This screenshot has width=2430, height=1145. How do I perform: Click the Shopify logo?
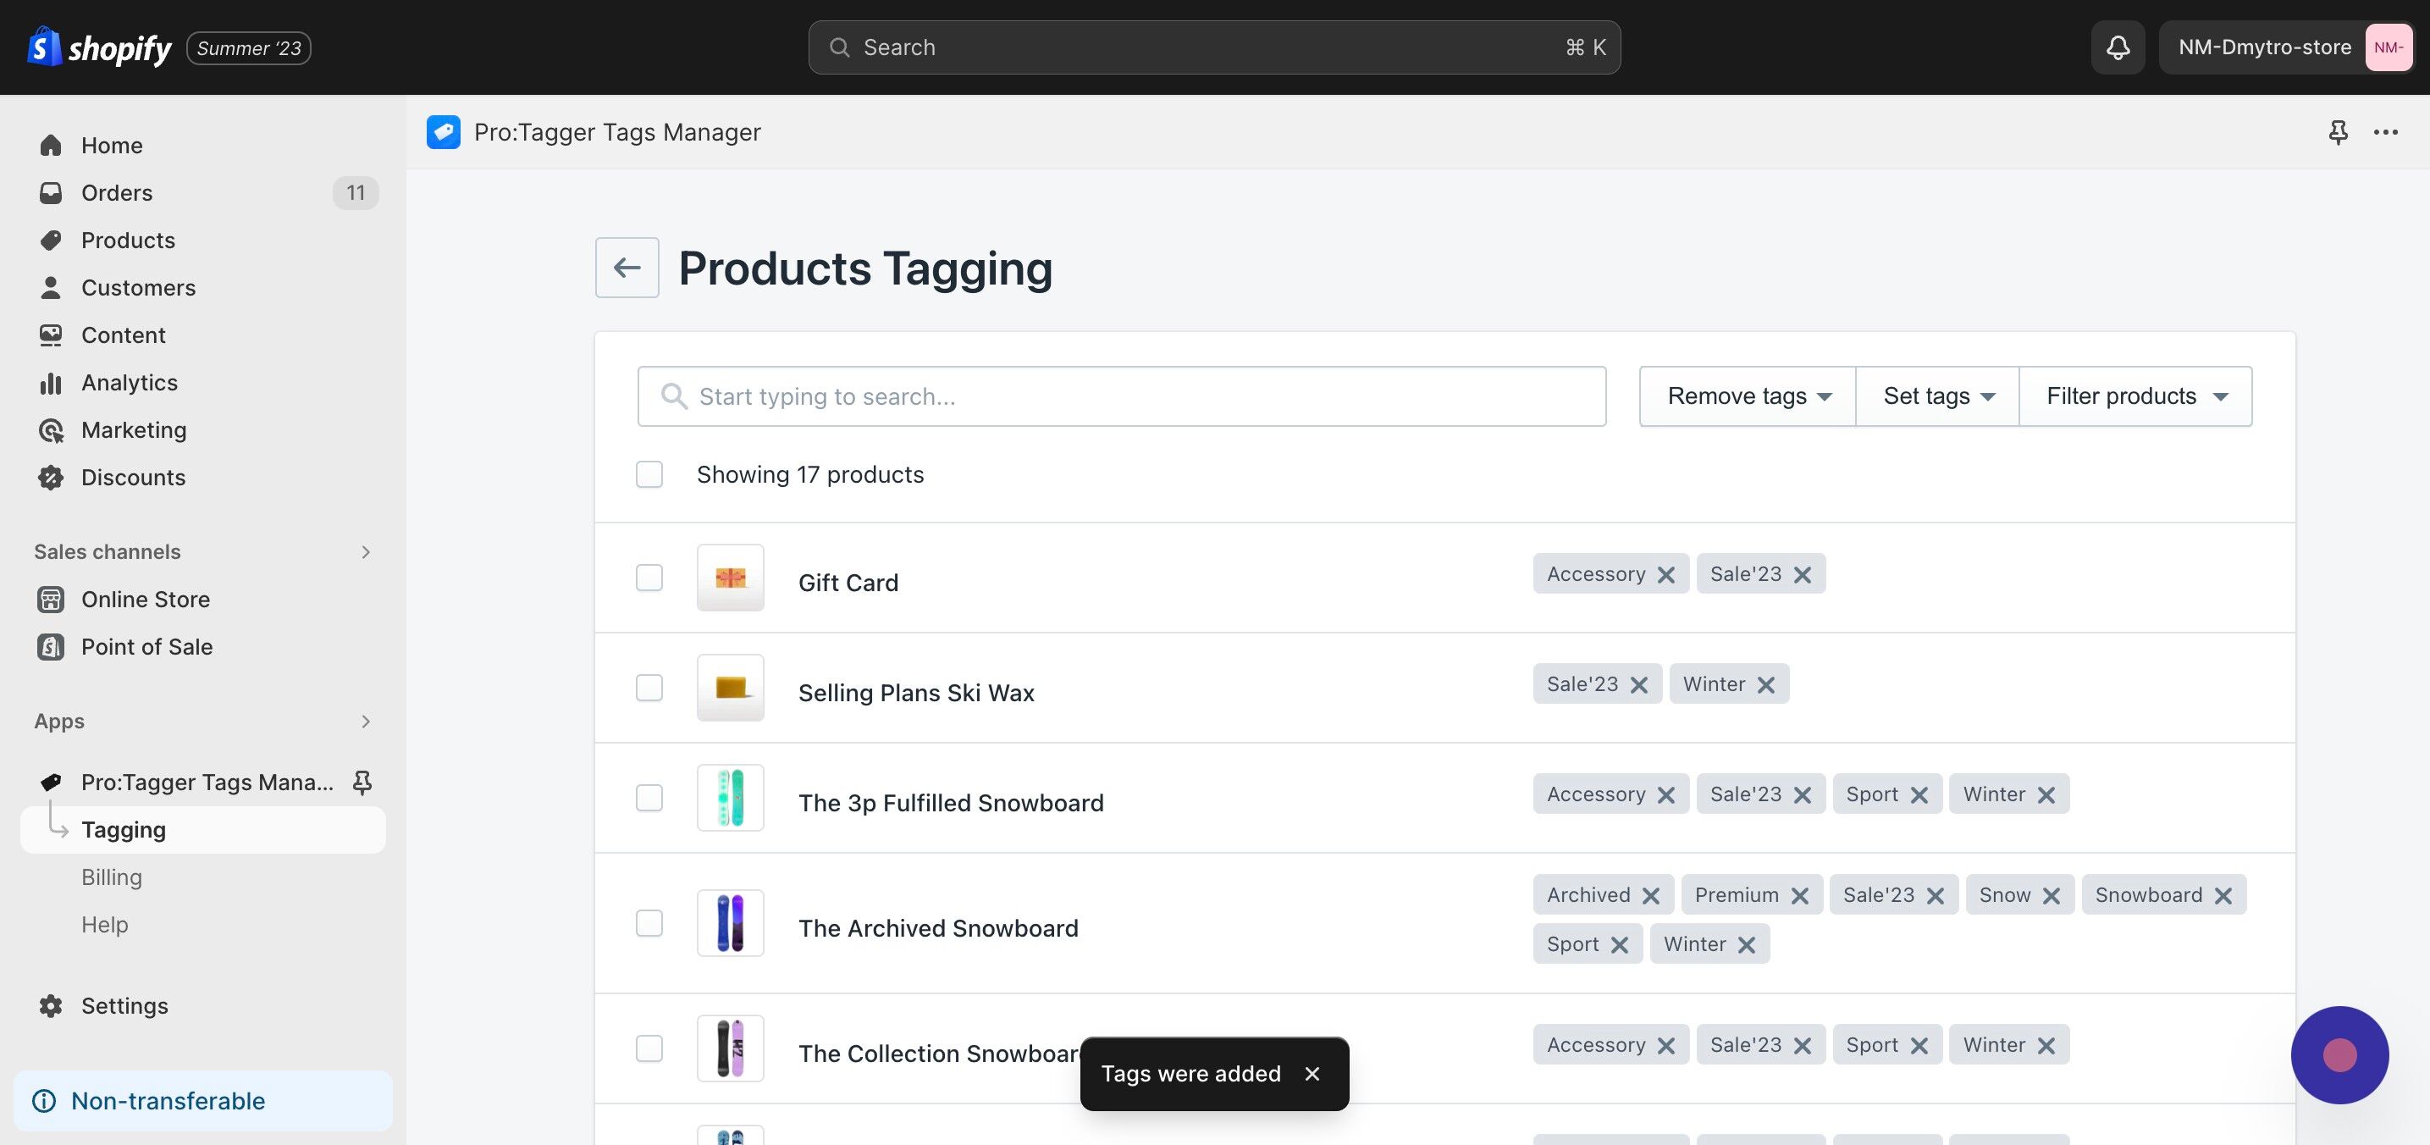[99, 47]
